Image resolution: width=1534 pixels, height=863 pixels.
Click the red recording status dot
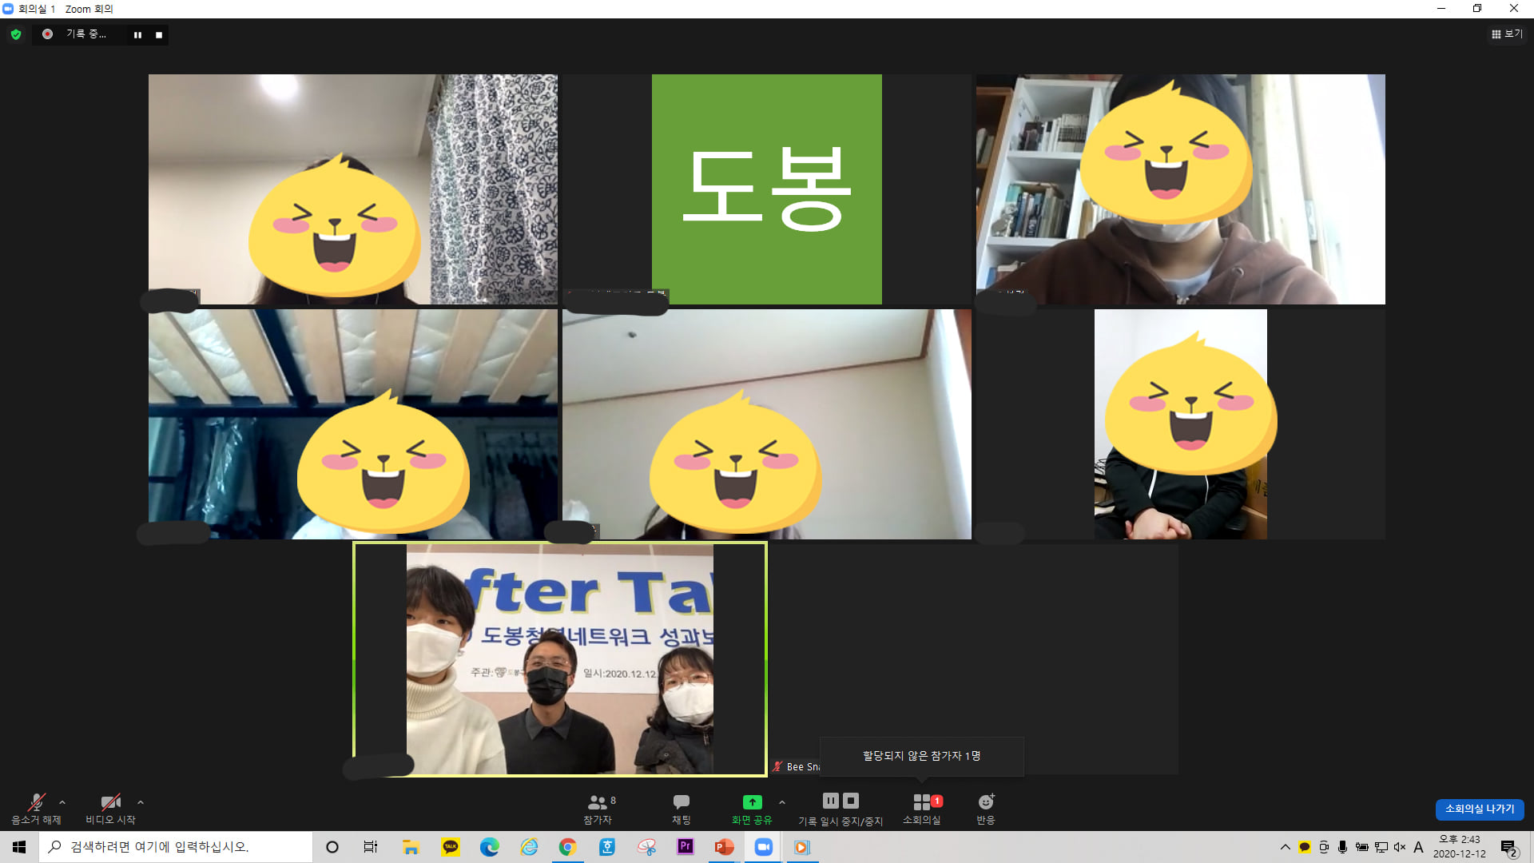pyautogui.click(x=48, y=34)
